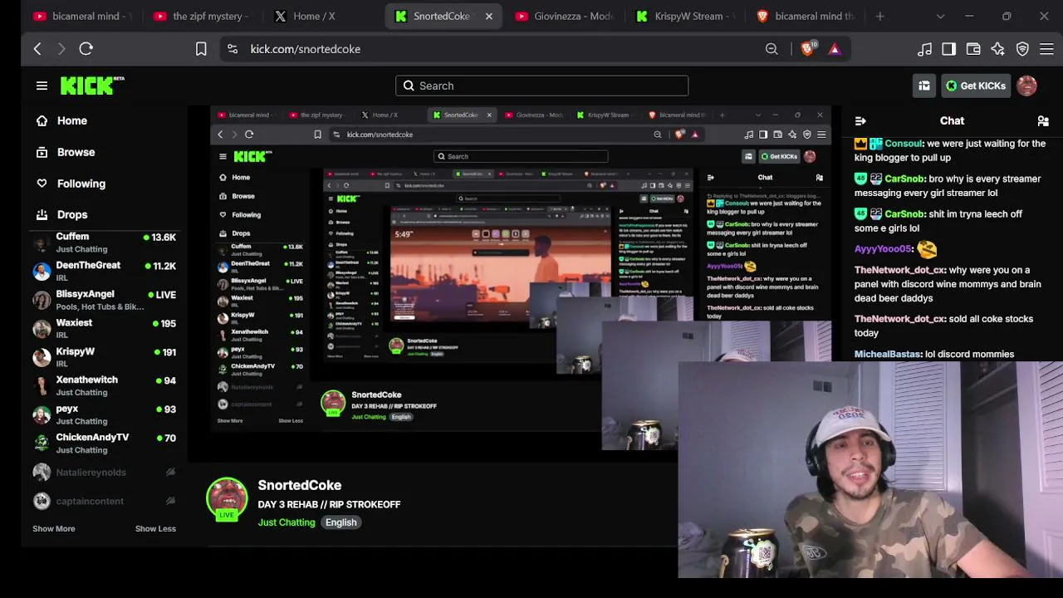Bookmark this page
Image resolution: width=1063 pixels, height=598 pixels.
(201, 49)
